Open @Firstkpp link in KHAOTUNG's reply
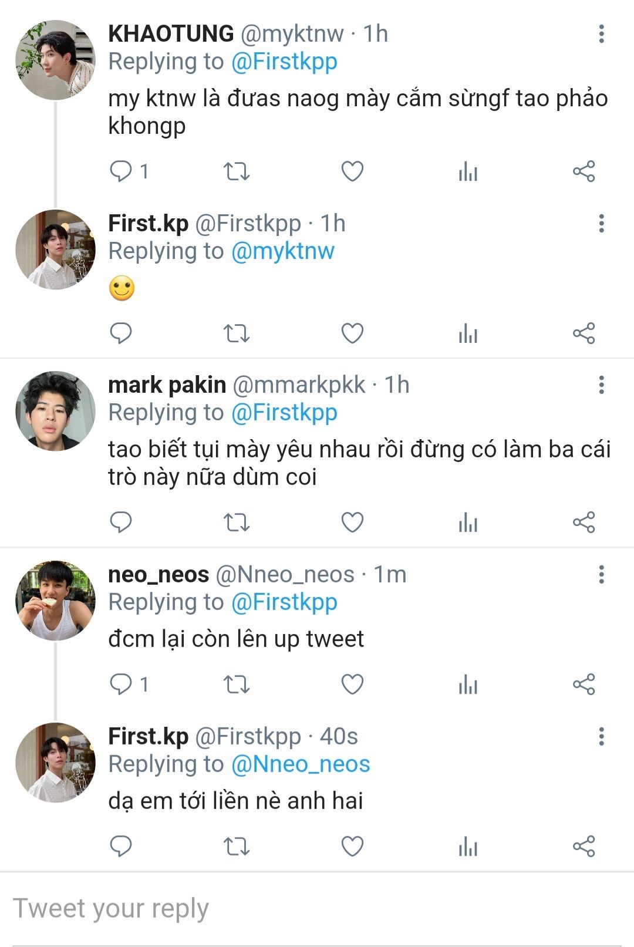Image resolution: width=634 pixels, height=947 pixels. (x=284, y=62)
